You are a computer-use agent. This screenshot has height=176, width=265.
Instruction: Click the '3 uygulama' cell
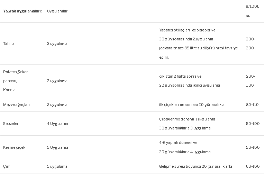(57, 105)
